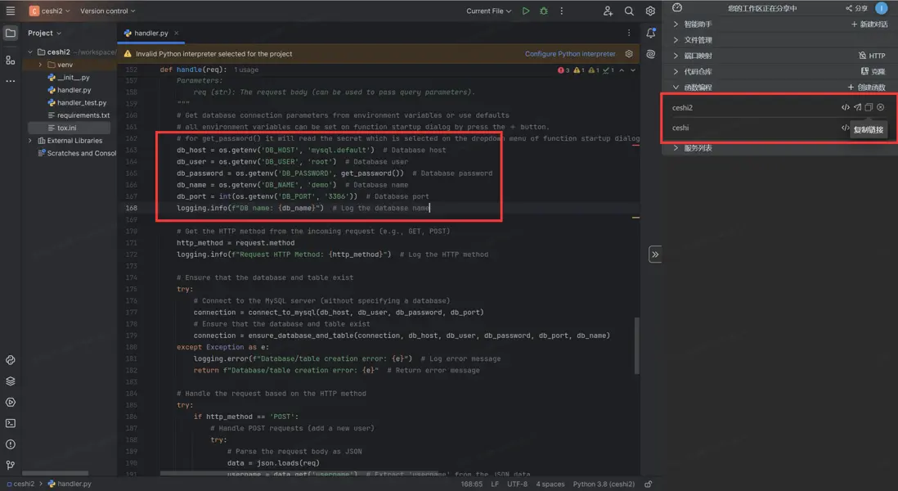Screen dimensions: 898x491
Task: Click Configure Python interpreter link
Action: point(570,54)
